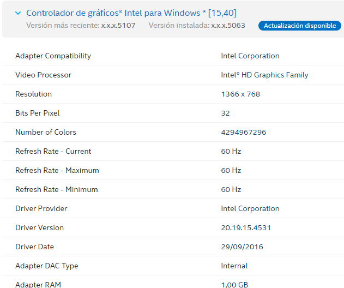Click the 29/09/2016 driver date value
Screen dimensions: 344x288
coord(242,247)
